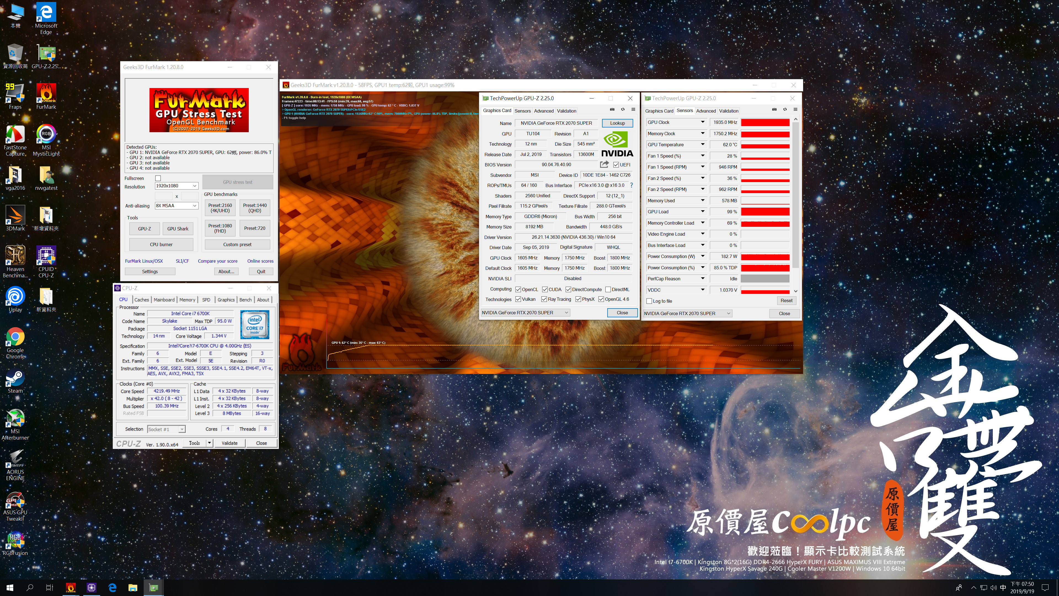The width and height of the screenshot is (1059, 596).
Task: Open Compare your score link
Action: coord(218,261)
